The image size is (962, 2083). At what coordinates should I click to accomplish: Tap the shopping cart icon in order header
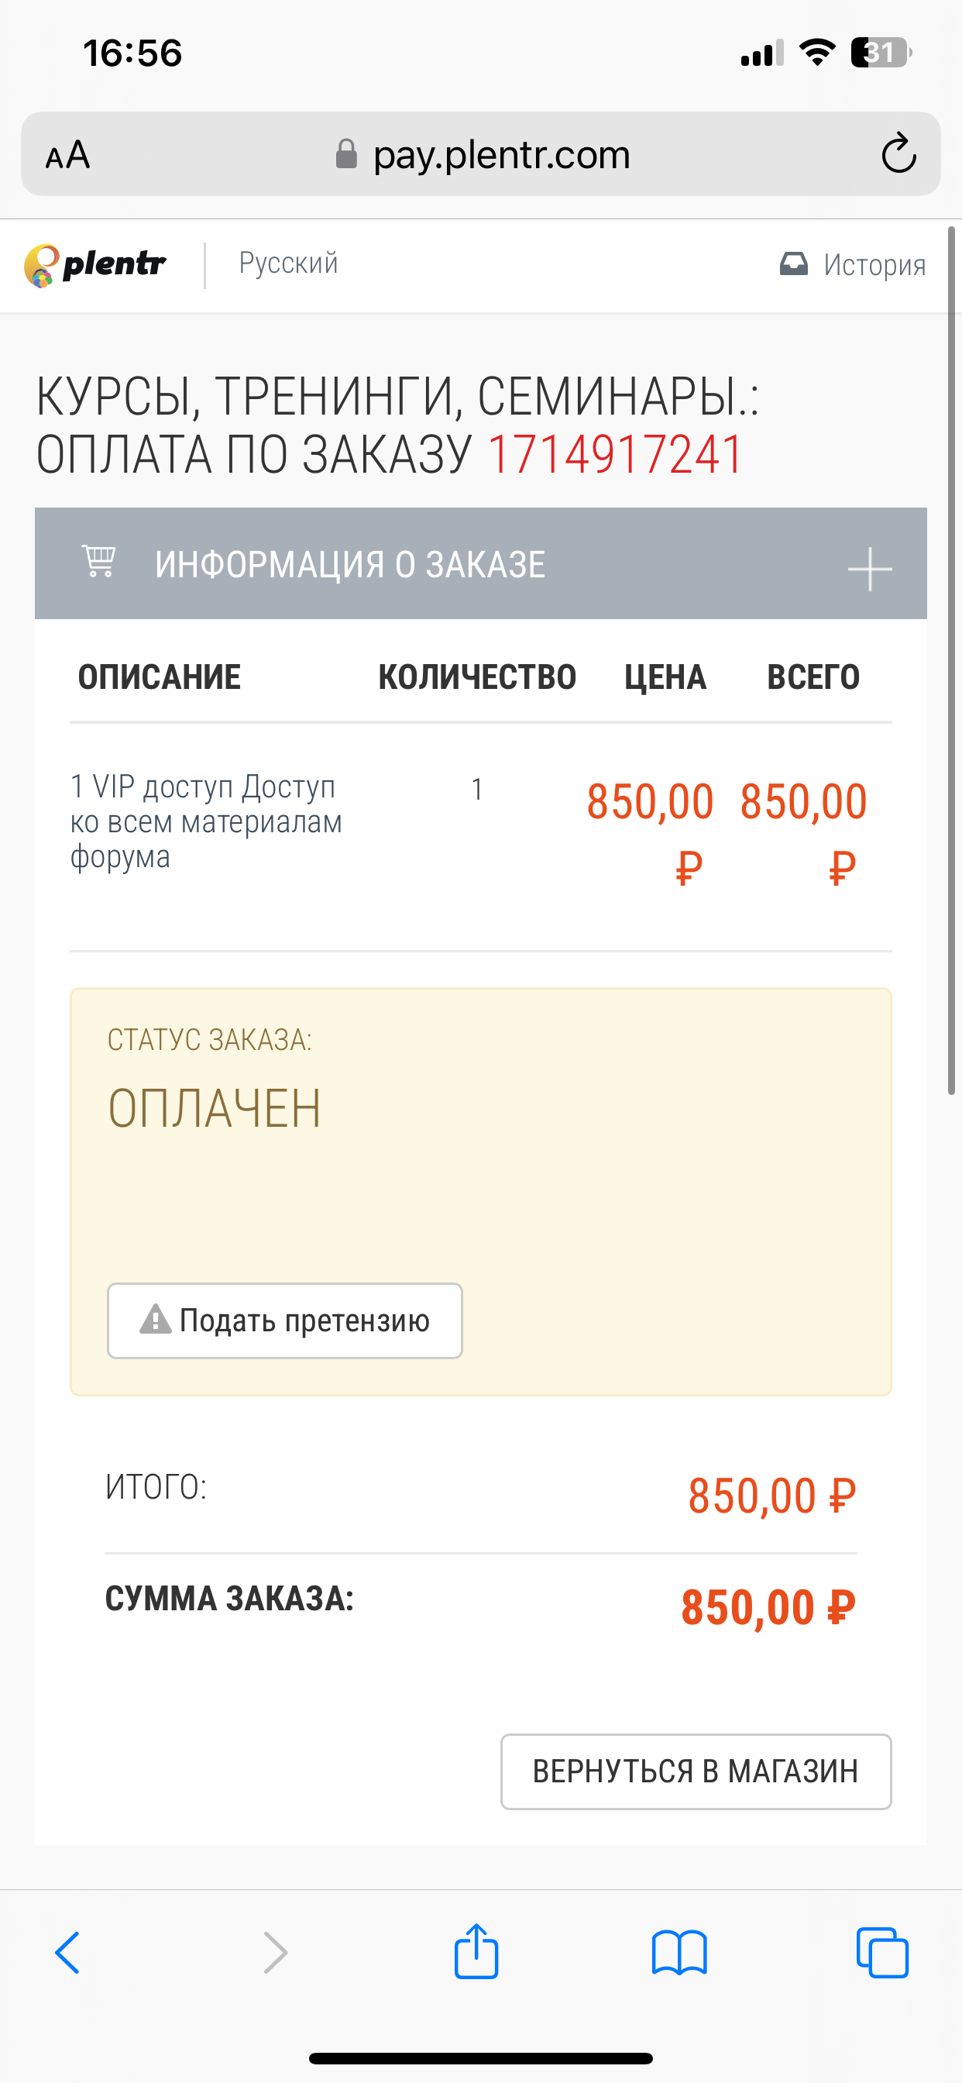(98, 561)
